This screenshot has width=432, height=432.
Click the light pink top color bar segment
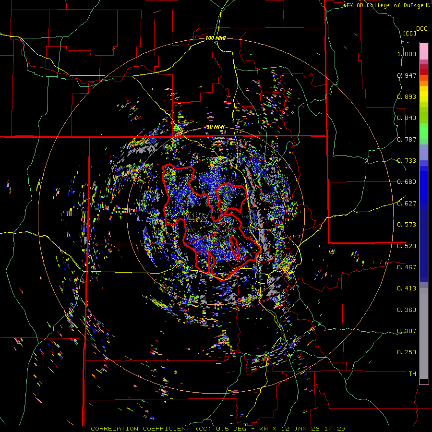coord(424,51)
